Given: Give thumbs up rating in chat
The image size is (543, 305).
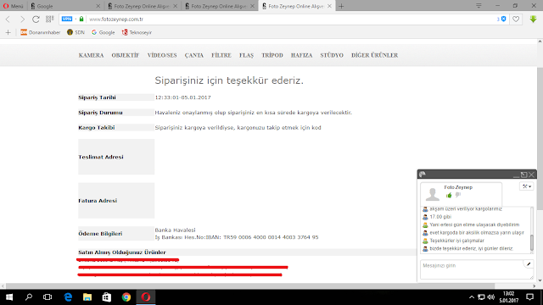Looking at the screenshot, I should (449, 196).
